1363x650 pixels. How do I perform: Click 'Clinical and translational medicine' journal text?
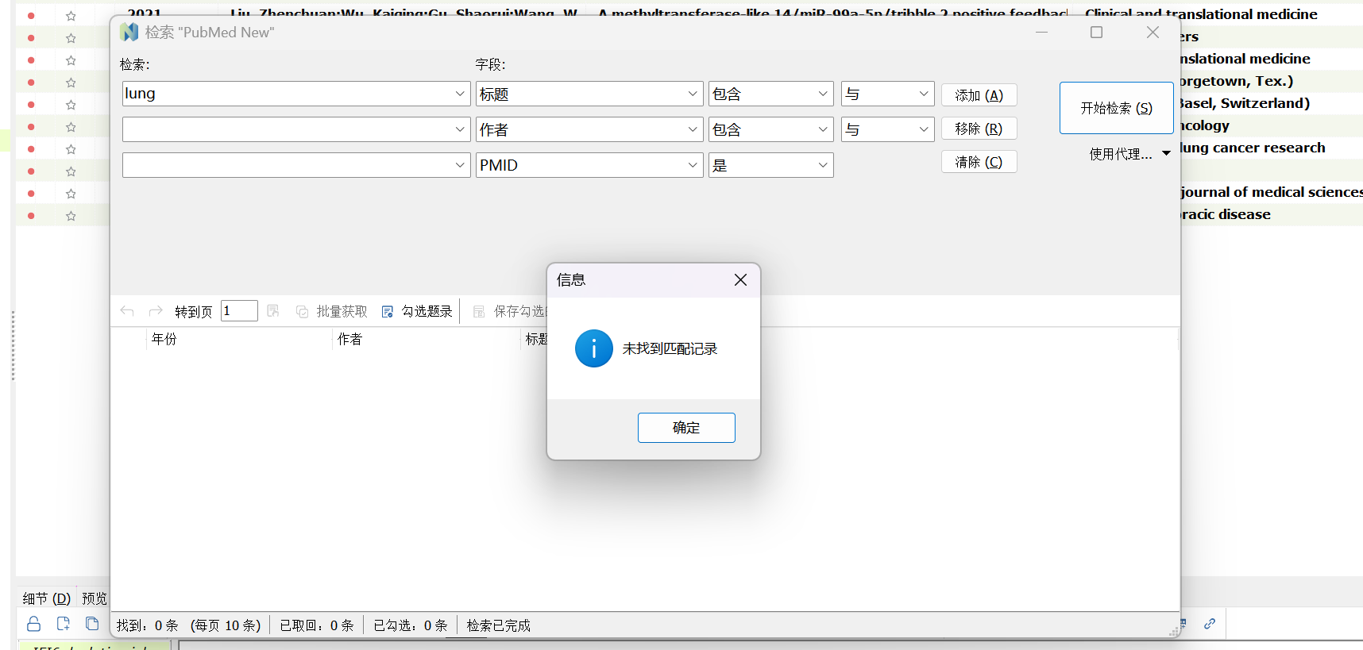pyautogui.click(x=1201, y=14)
